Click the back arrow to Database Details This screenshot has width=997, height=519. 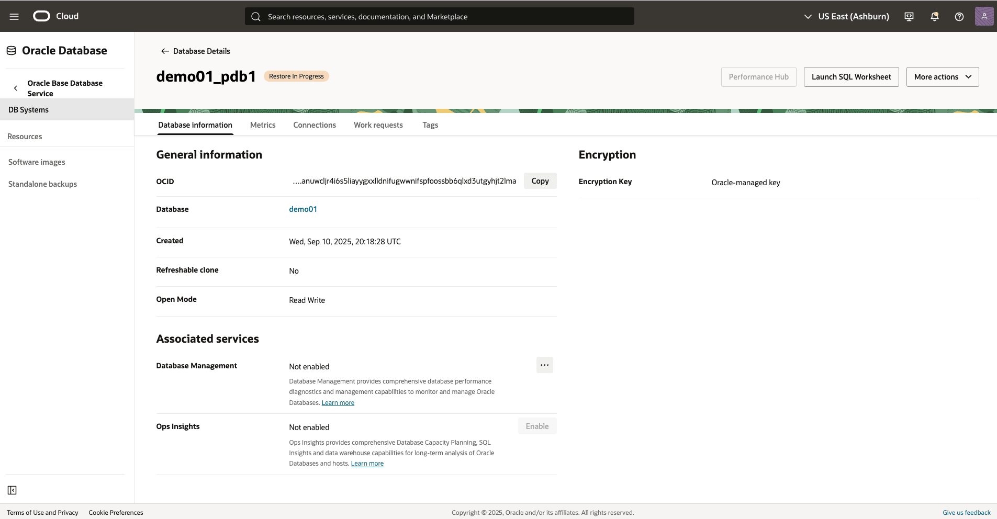pyautogui.click(x=164, y=51)
